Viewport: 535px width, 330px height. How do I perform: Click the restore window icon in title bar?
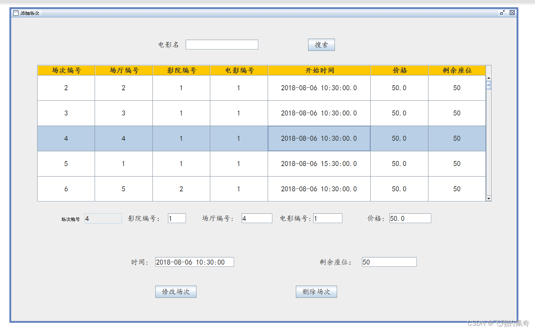click(502, 13)
